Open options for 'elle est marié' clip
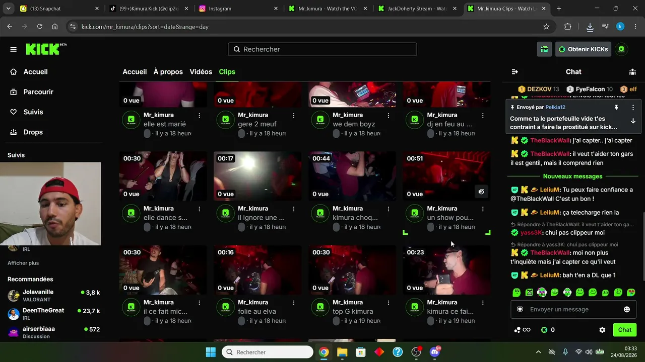This screenshot has width=645, height=362. [x=200, y=115]
